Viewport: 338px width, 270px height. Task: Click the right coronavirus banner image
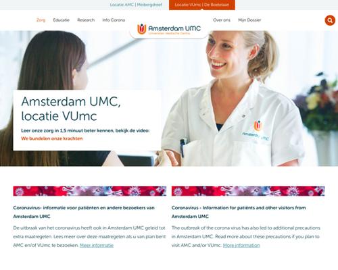pos(248,191)
